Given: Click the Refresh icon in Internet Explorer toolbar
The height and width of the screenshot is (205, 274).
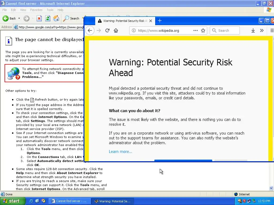Looking at the screenshot, I should (48, 18).
